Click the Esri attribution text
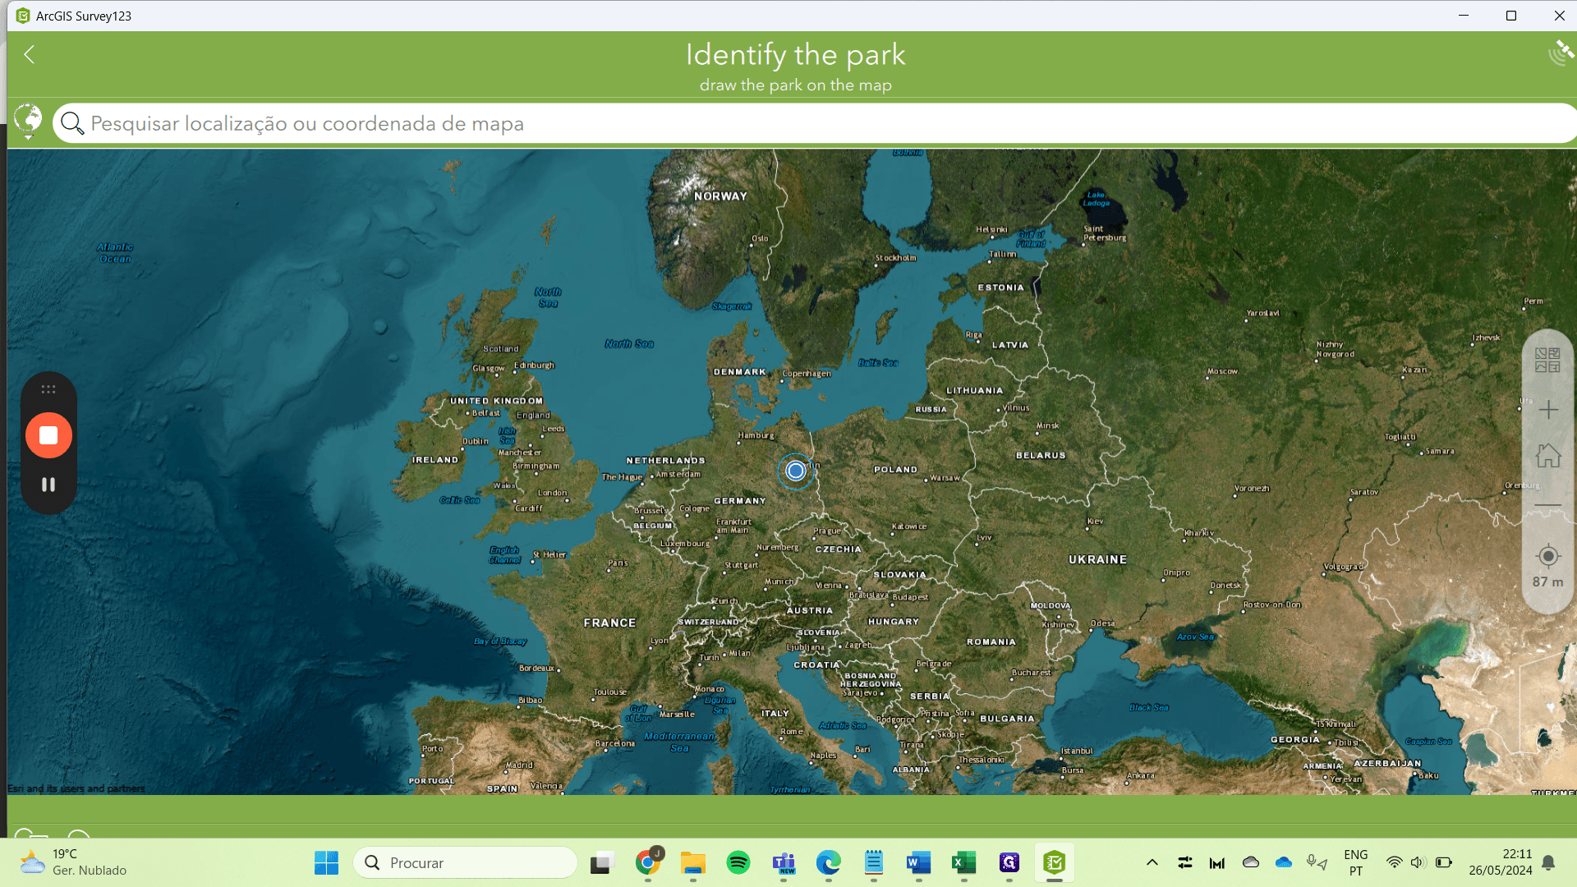1577x887 pixels. 76,788
